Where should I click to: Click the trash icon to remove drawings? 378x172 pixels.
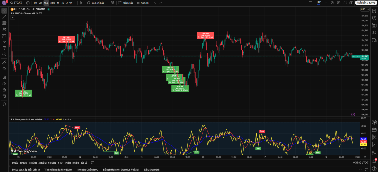point(4,104)
